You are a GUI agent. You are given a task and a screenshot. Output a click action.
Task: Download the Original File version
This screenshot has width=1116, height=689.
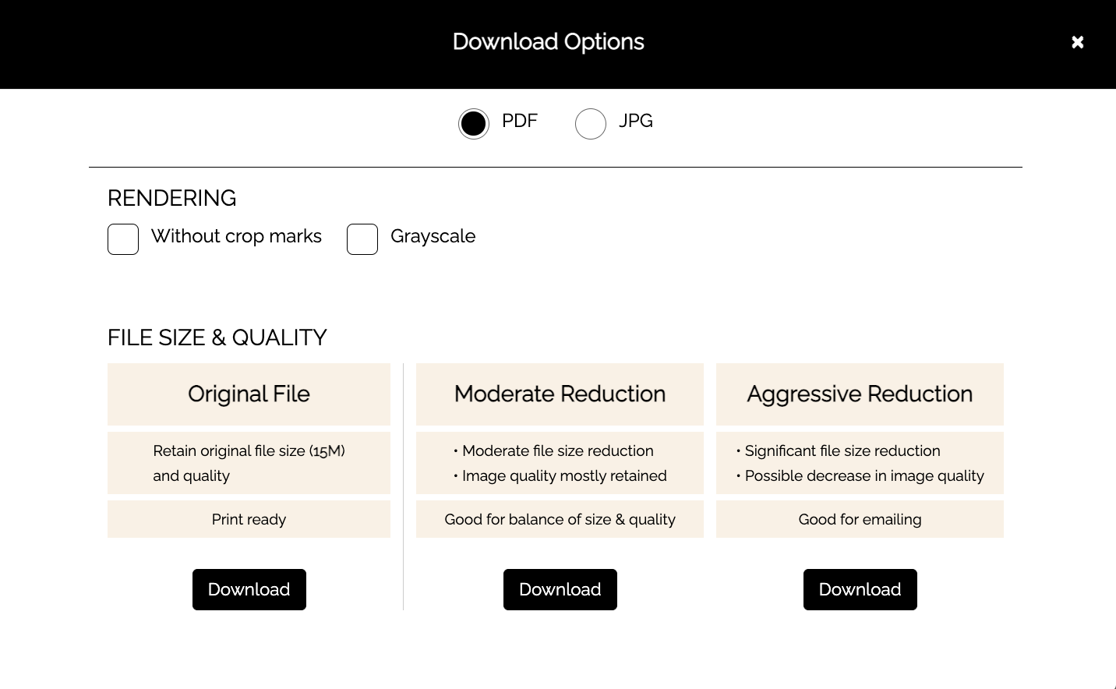[249, 589]
